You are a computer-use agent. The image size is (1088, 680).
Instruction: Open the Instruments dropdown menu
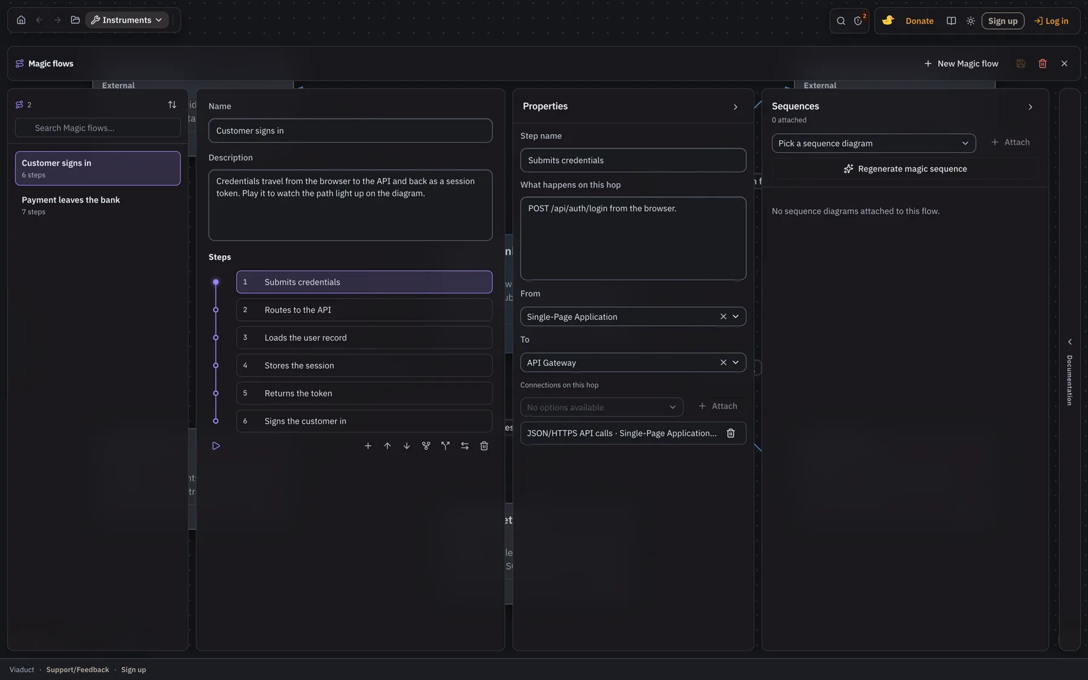pos(127,20)
